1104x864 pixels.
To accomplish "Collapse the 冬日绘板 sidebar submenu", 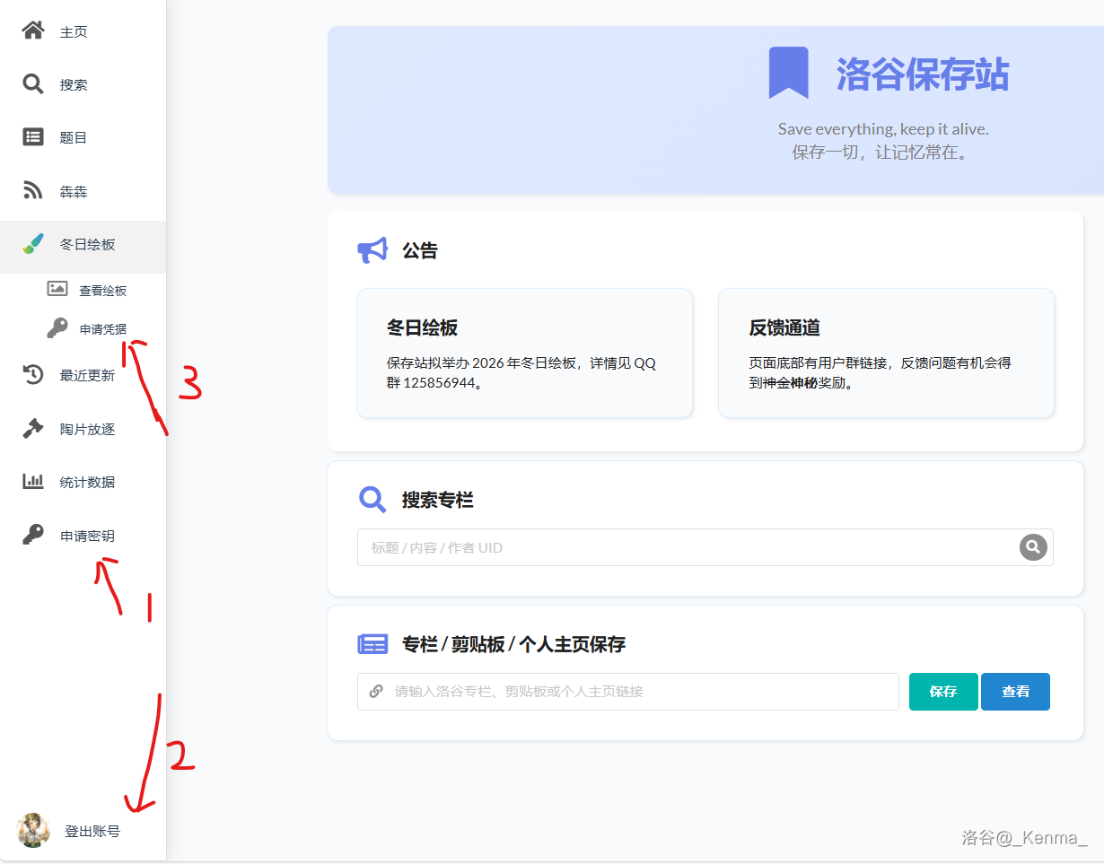I will tap(87, 245).
